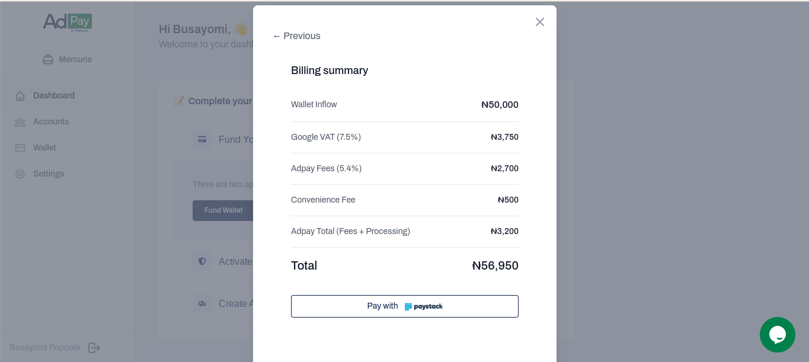
Task: Close the billing summary modal
Action: (x=539, y=22)
